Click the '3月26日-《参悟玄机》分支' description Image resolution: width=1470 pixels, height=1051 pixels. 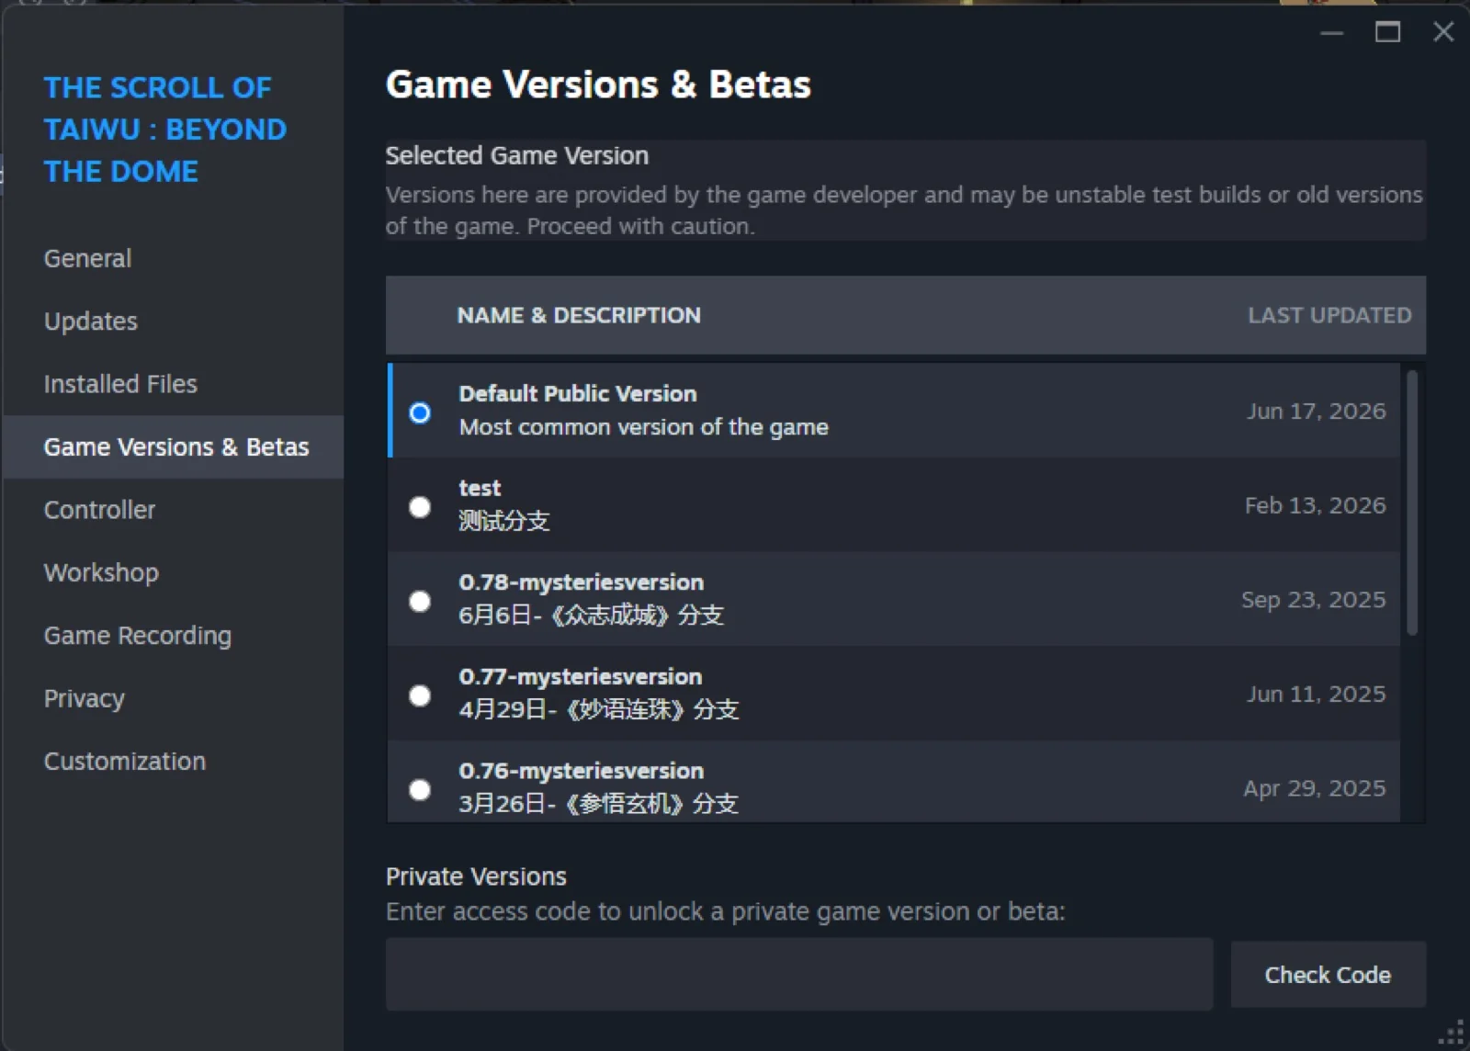click(598, 804)
